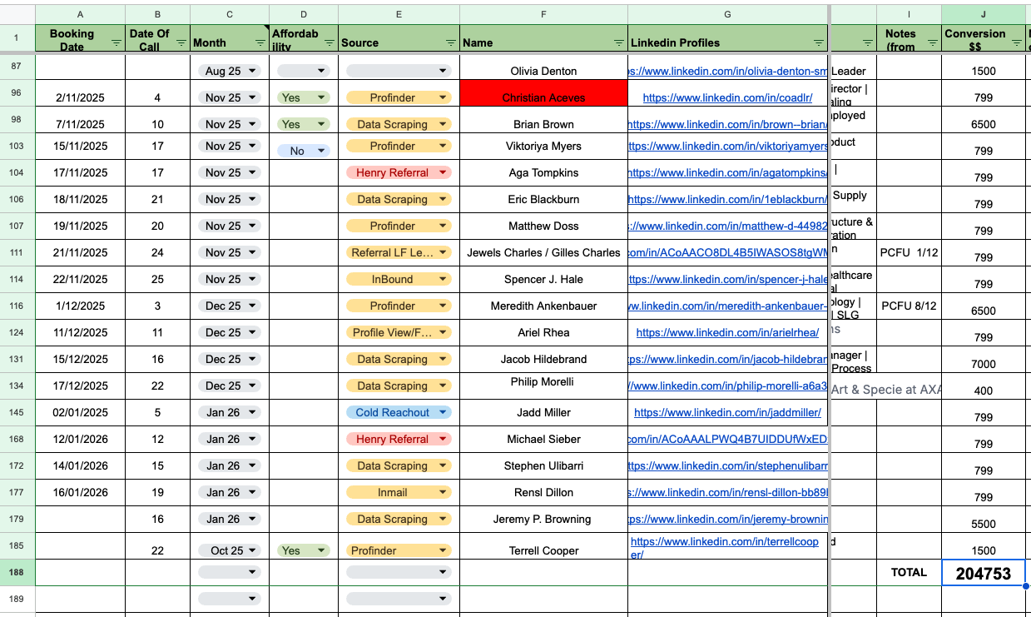This screenshot has width=1031, height=617.
Task: Select row 1 header
Action: [x=17, y=39]
